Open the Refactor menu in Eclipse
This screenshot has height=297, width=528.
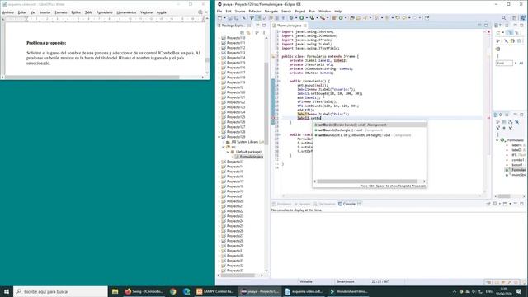point(255,11)
